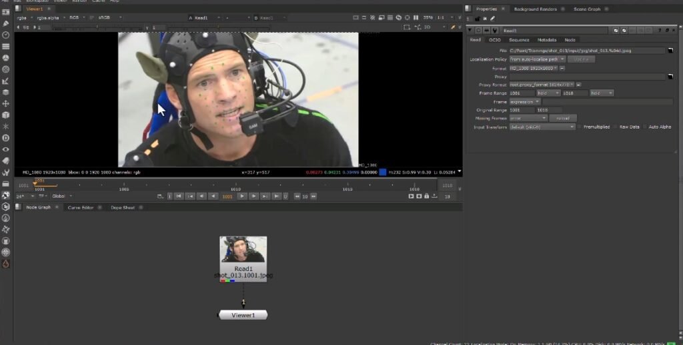Open the Channel nodes menu

[x=5, y=46]
